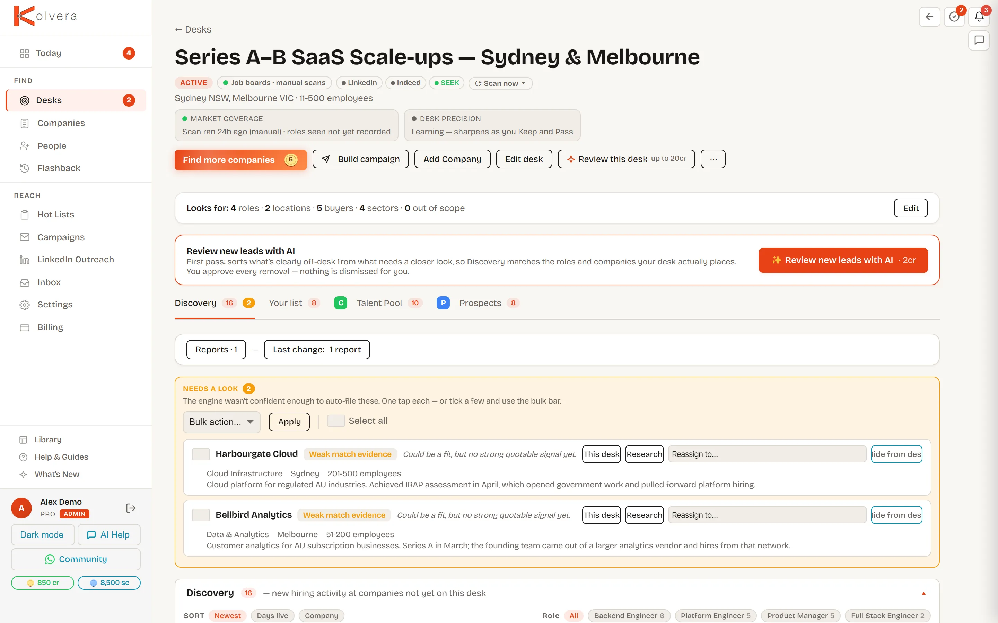Click the Billing card icon

coord(25,327)
